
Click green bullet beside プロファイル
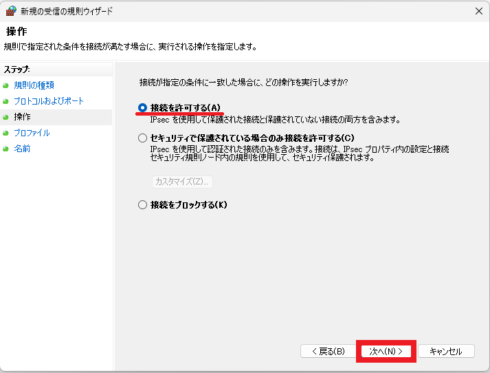pos(5,134)
